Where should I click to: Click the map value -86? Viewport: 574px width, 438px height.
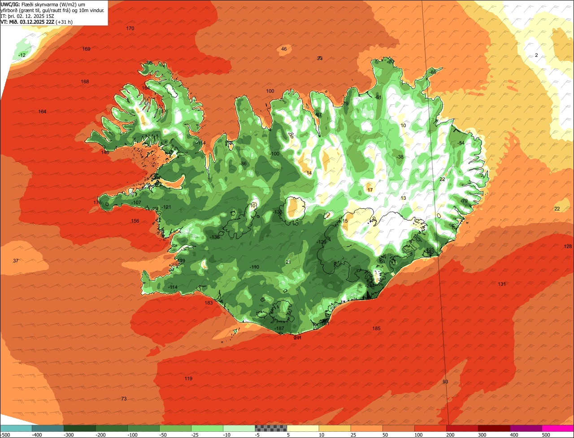click(x=244, y=163)
